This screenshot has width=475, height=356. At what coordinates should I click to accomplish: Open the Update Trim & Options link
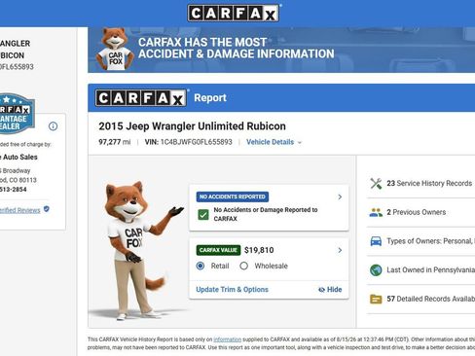pos(232,290)
